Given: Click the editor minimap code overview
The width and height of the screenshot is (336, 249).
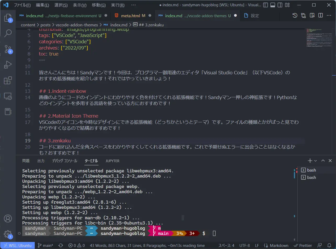Looking at the screenshot, I should [319, 38].
